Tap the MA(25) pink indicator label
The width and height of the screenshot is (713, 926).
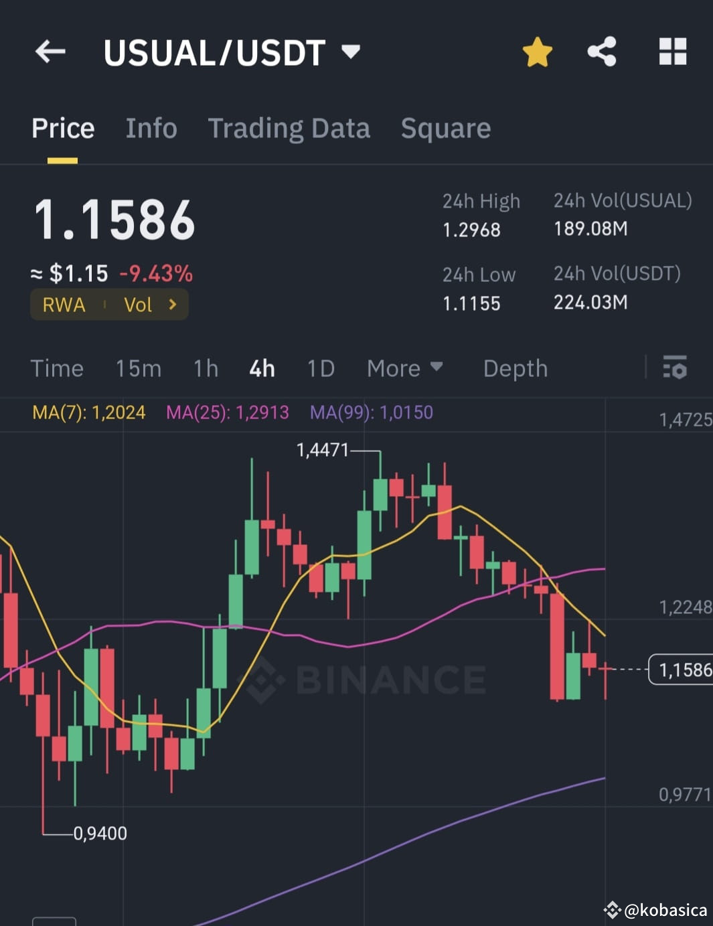(x=228, y=412)
